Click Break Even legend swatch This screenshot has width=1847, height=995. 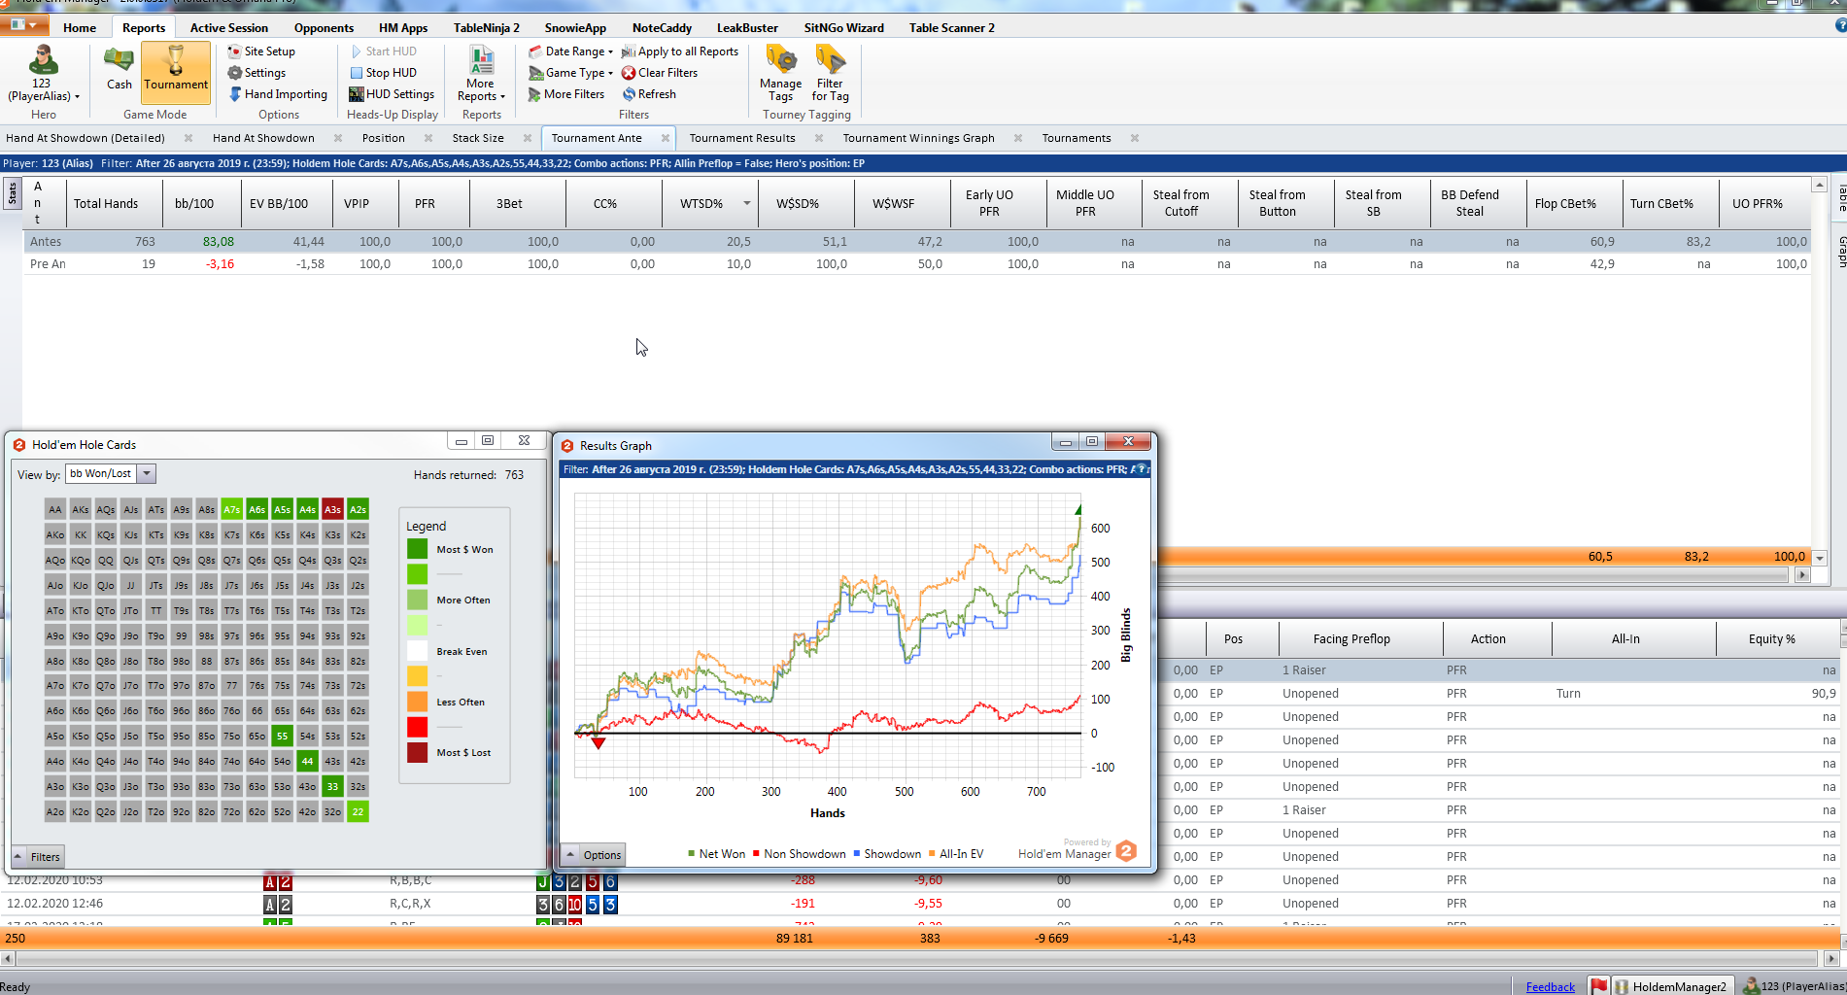[x=418, y=651]
